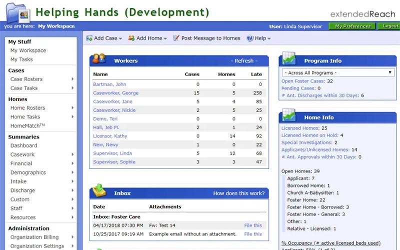The width and height of the screenshot is (400, 250).
Task: Click the Help question mark icon
Action: (x=250, y=38)
